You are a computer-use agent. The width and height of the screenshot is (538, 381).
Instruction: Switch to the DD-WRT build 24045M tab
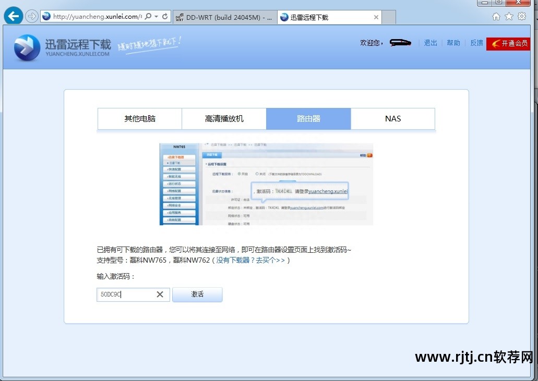[x=224, y=18]
